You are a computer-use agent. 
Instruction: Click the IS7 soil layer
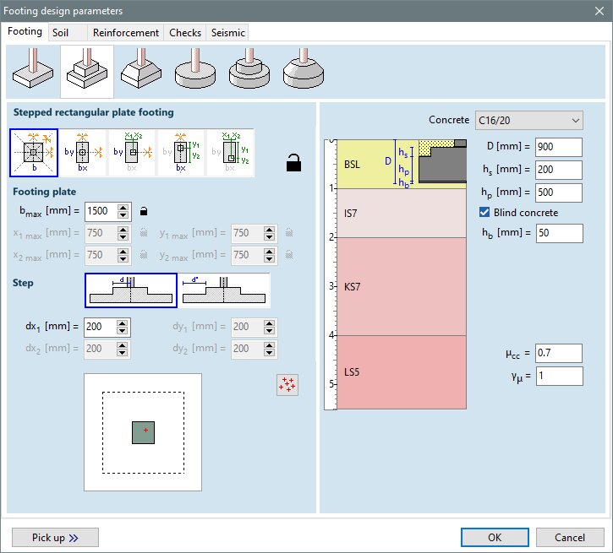click(402, 213)
